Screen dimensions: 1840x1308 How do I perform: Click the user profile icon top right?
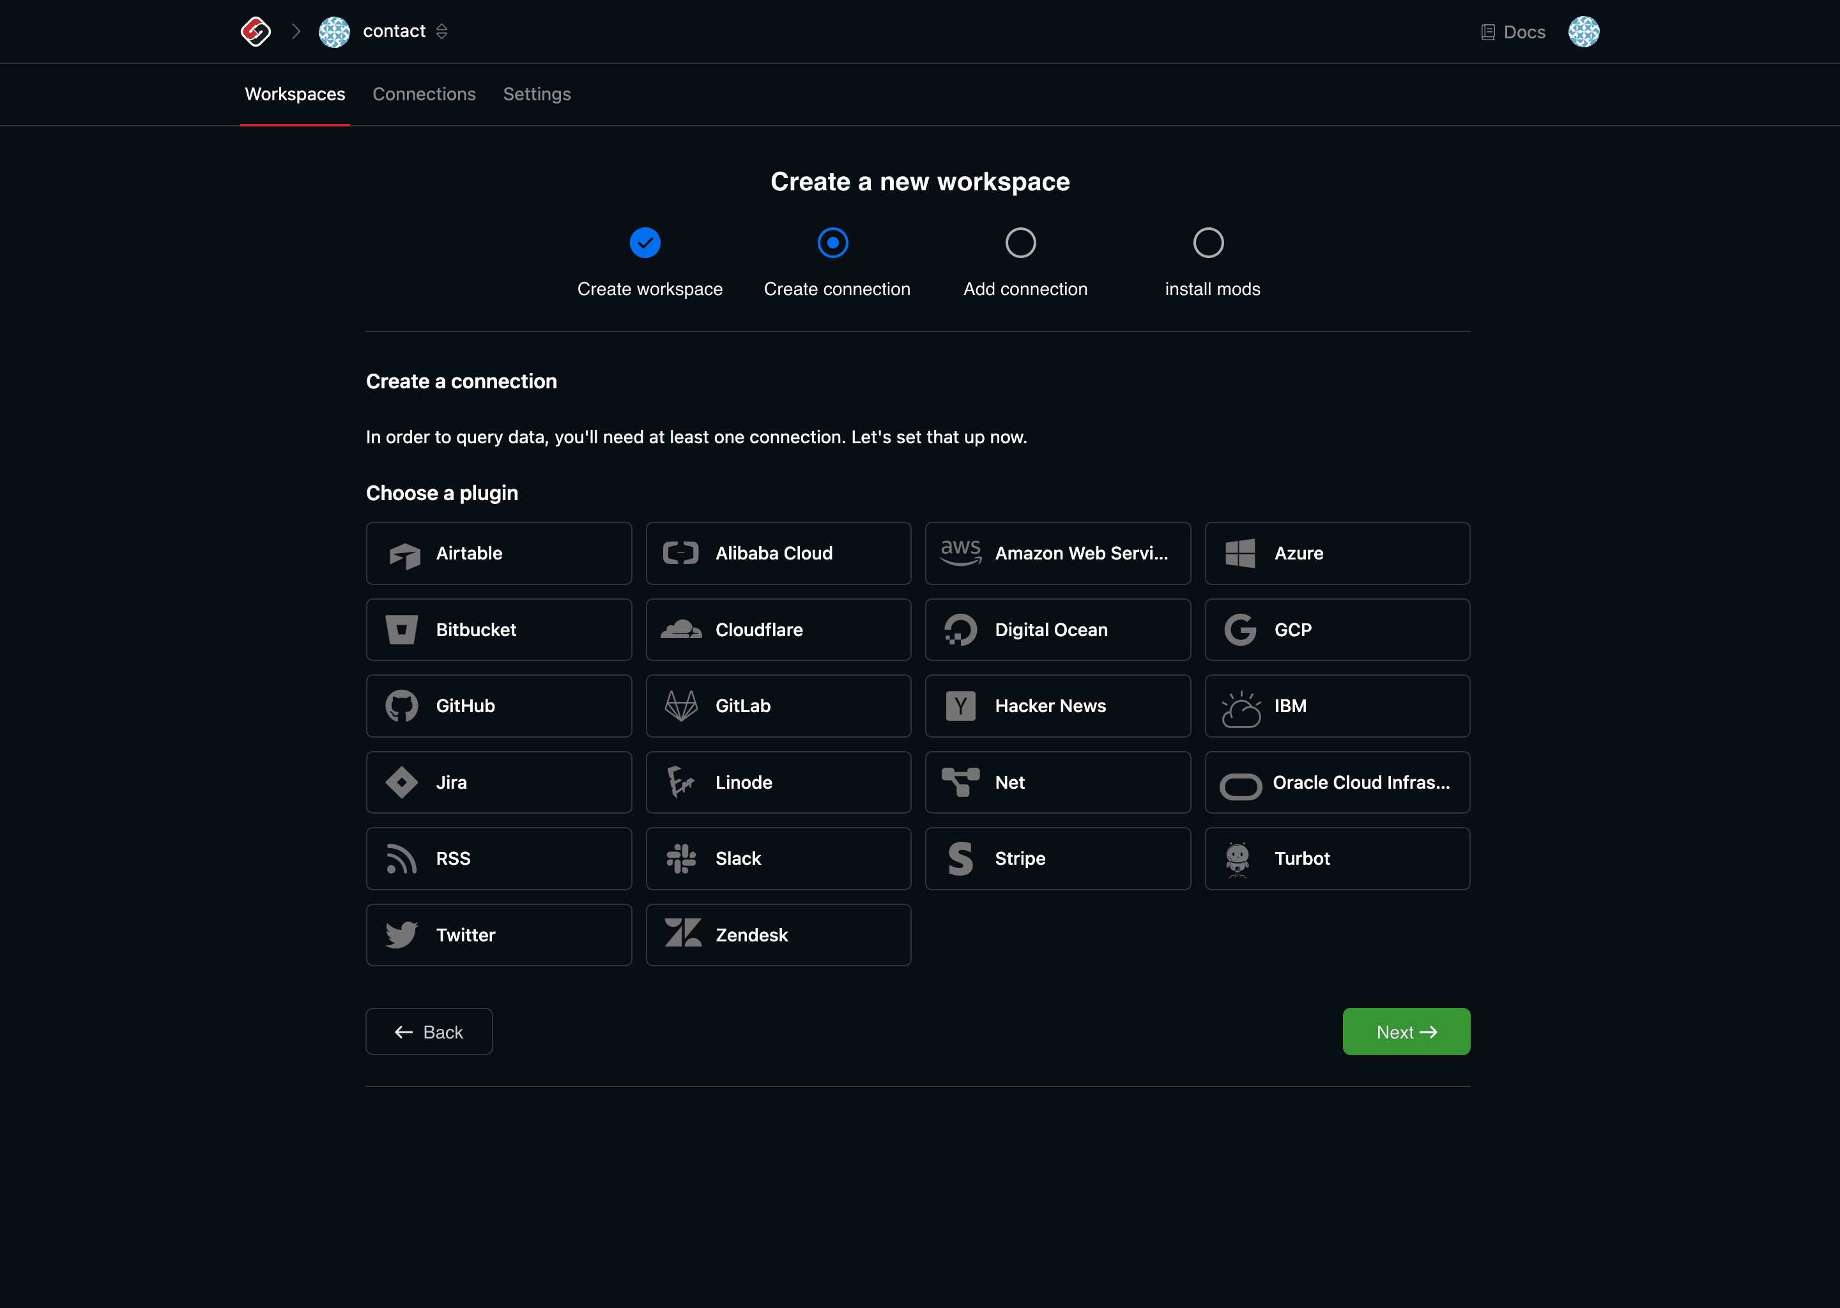[1584, 31]
